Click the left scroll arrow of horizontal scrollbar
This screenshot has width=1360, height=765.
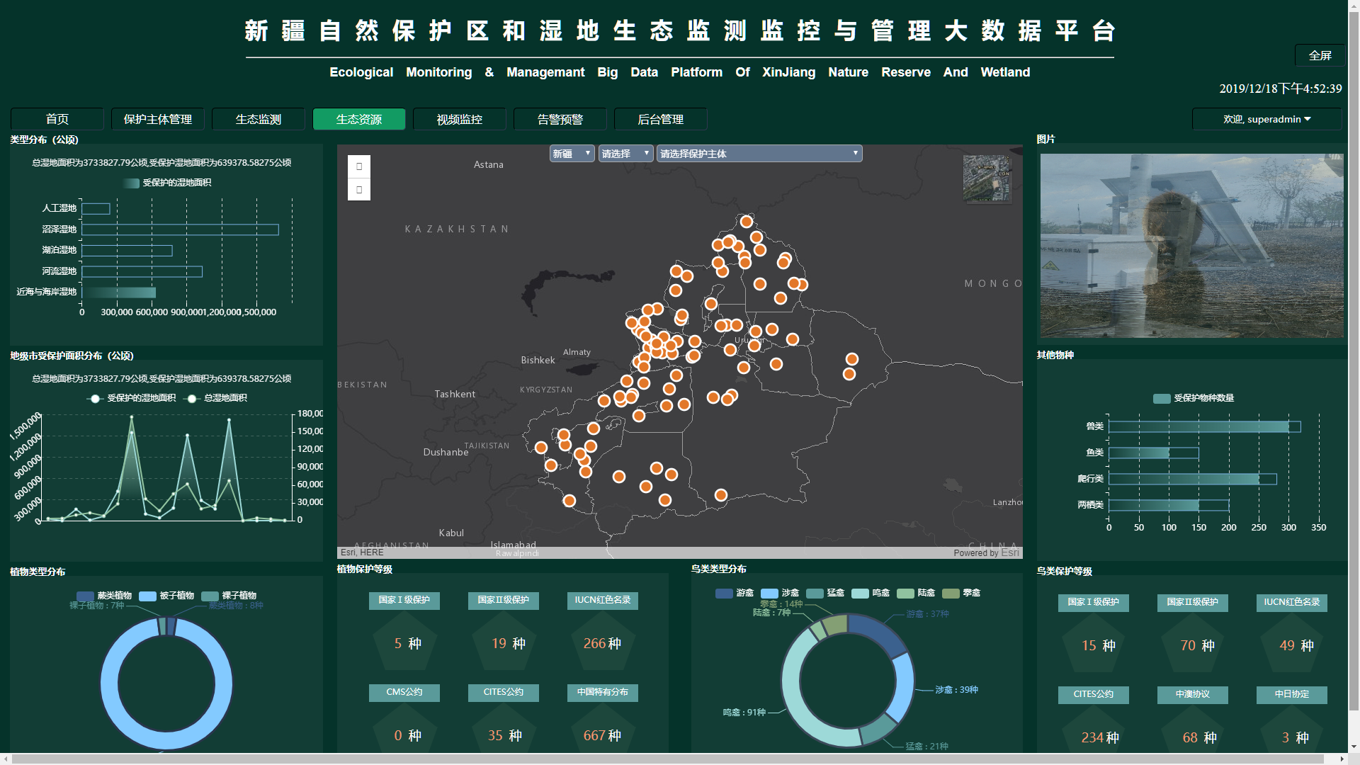coord(6,759)
